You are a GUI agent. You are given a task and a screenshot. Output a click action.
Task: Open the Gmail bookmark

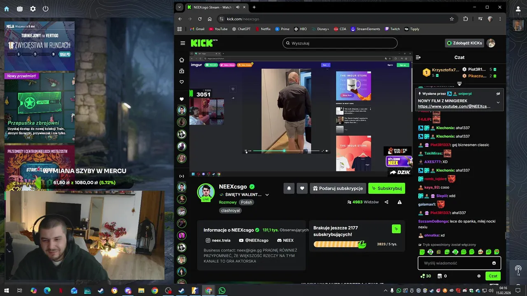pyautogui.click(x=197, y=29)
